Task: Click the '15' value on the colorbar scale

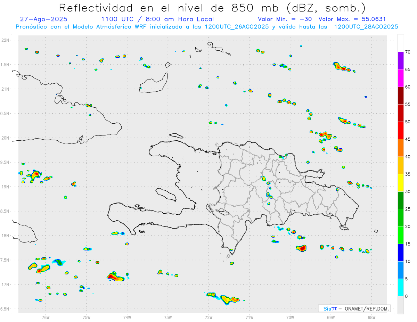Action: (x=408, y=244)
